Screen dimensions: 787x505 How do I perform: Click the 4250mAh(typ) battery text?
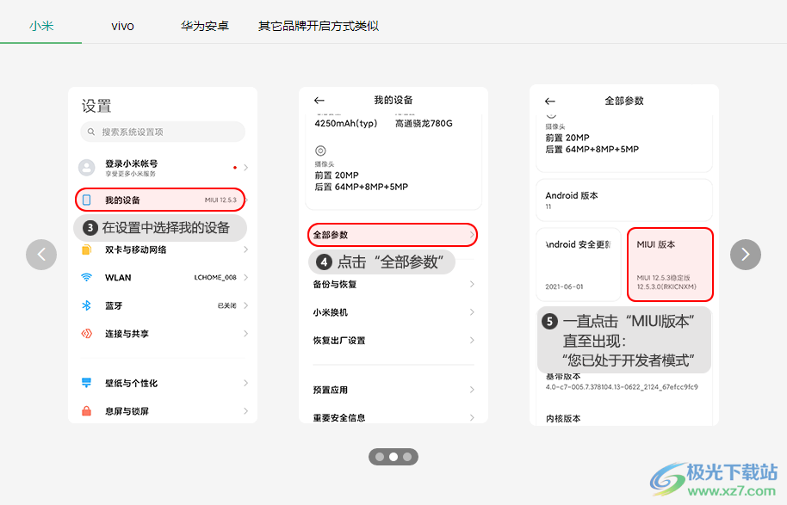(x=346, y=123)
